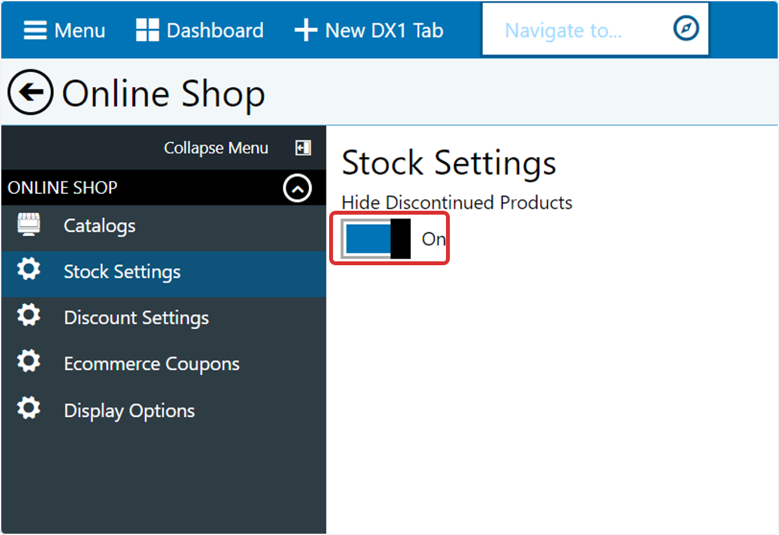Screen dimensions: 779x535
Task: Click the Stock Settings gear icon
Action: (x=29, y=270)
